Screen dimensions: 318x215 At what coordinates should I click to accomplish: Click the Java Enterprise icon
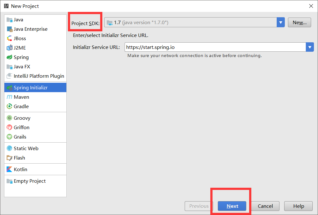click(9, 29)
